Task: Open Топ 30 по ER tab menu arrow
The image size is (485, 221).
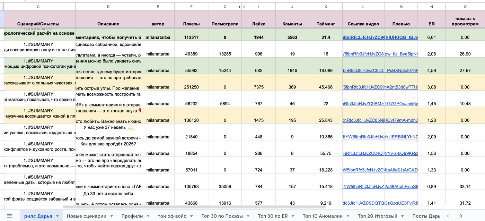Action: 293,216
